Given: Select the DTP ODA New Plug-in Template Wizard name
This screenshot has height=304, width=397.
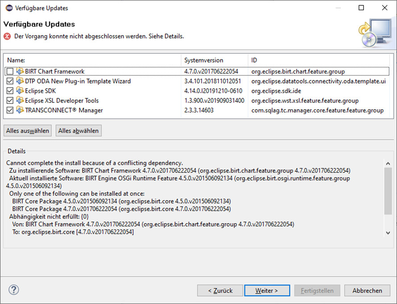Looking at the screenshot, I should [x=78, y=81].
